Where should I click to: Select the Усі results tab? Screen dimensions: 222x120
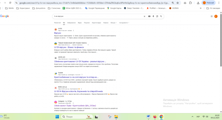click(x=64, y=23)
